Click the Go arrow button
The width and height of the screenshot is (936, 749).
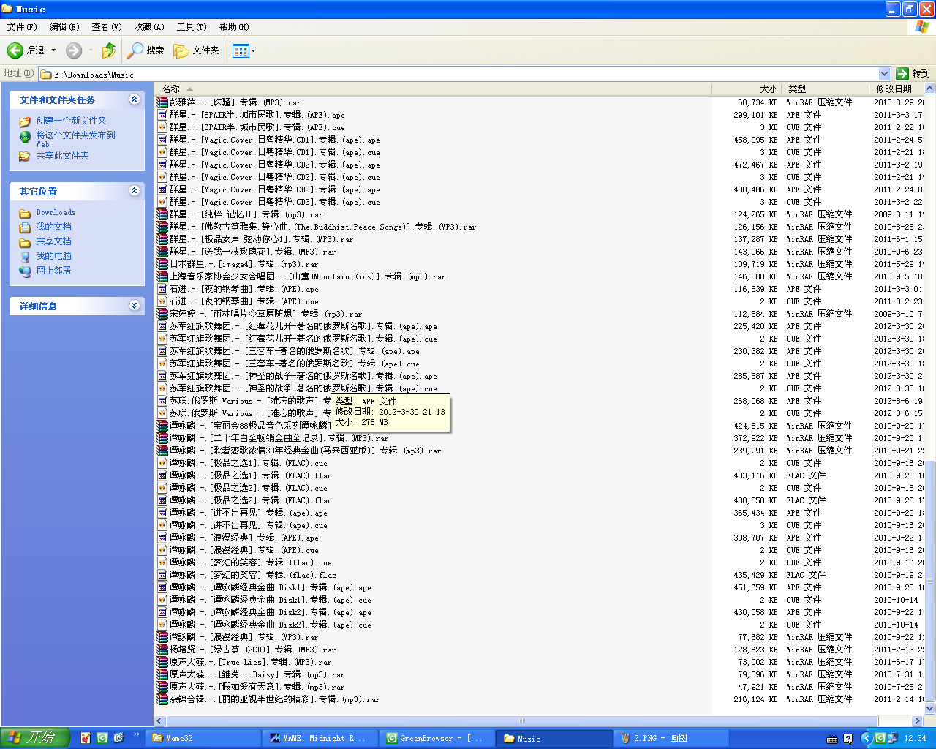click(902, 74)
